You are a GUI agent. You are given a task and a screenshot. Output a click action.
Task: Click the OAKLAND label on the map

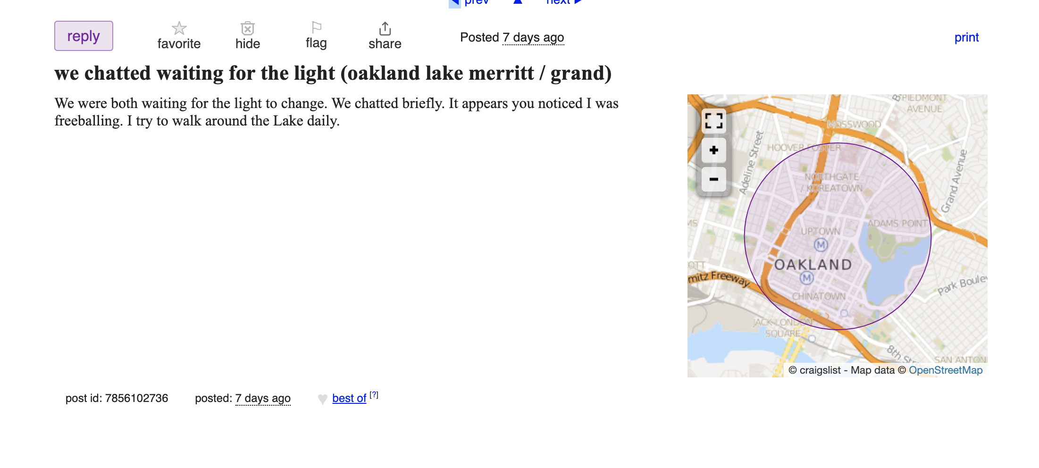[813, 265]
